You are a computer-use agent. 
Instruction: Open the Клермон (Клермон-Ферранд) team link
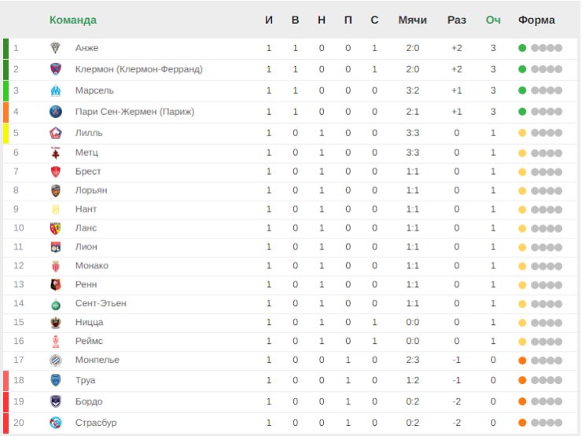tap(139, 69)
